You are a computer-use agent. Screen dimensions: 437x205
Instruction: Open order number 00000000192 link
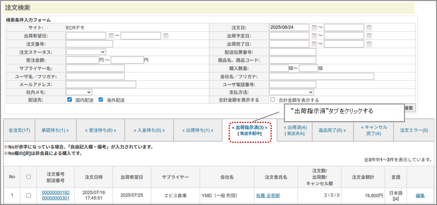55,193
